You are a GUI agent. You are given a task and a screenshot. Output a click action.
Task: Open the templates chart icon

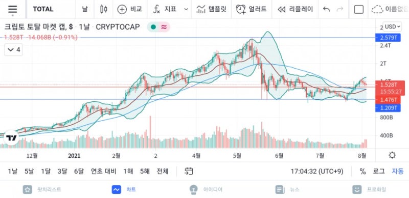(x=200, y=9)
